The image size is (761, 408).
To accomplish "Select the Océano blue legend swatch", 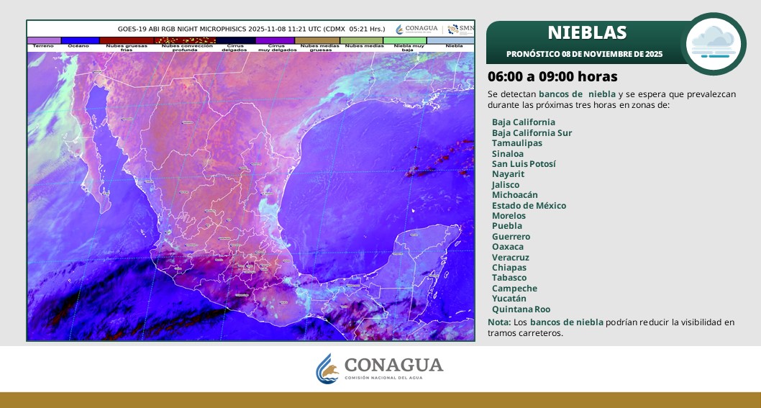I will click(x=79, y=40).
